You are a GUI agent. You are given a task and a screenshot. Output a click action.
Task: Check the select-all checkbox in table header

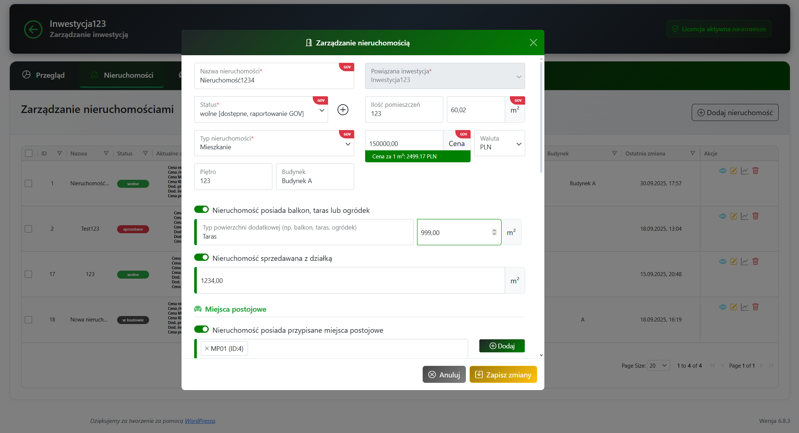point(29,153)
